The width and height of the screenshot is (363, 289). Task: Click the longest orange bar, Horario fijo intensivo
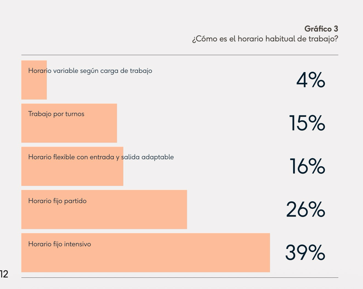pos(146,259)
